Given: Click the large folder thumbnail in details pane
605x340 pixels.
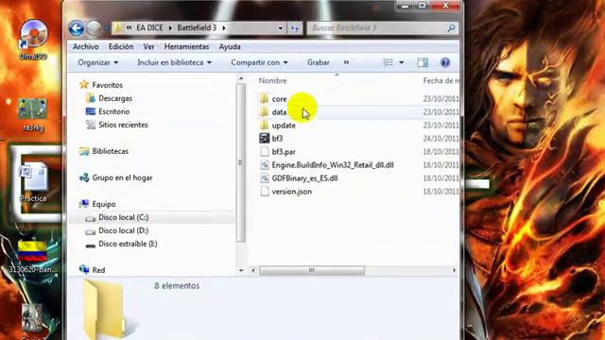Looking at the screenshot, I should coord(105,310).
